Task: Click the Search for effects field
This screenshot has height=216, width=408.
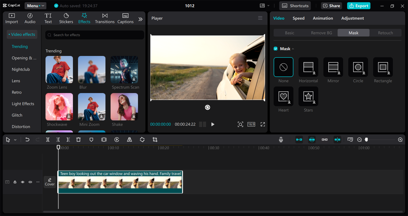Action: [95, 35]
